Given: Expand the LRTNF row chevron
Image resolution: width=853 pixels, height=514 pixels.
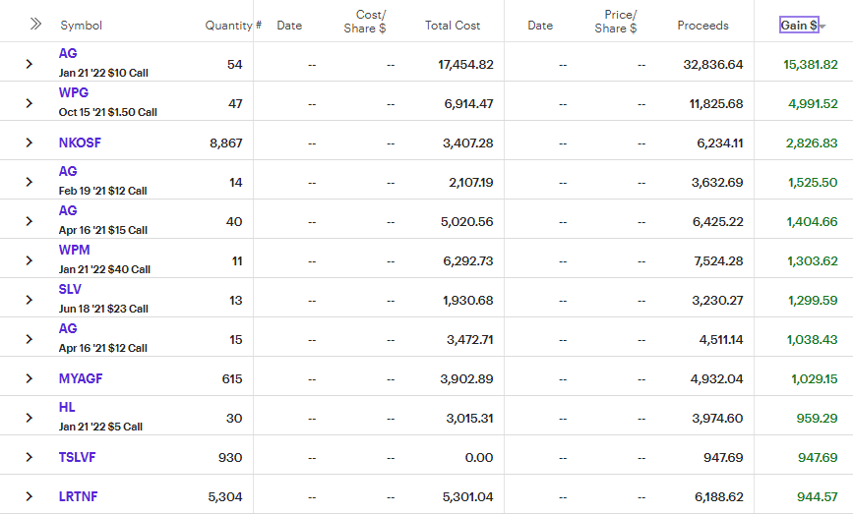Looking at the screenshot, I should pyautogui.click(x=30, y=496).
